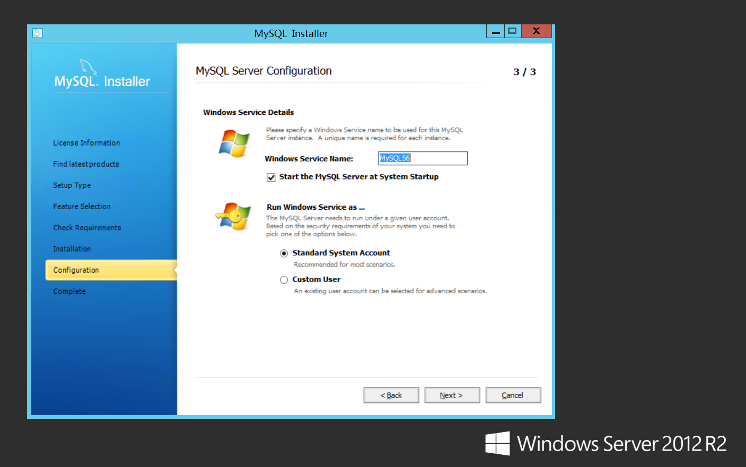Click the MySQL dolphin logo in sidebar
The image size is (746, 467).
click(88, 67)
